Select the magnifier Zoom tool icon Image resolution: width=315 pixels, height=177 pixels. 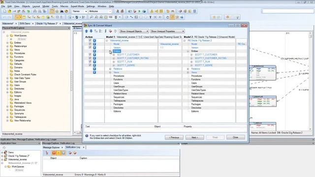[x=92, y=18]
